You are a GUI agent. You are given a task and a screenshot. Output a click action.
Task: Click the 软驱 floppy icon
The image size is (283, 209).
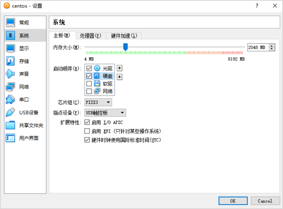pos(97,83)
